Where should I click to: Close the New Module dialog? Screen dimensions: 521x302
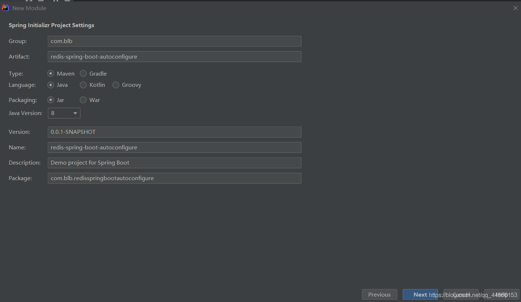(516, 8)
